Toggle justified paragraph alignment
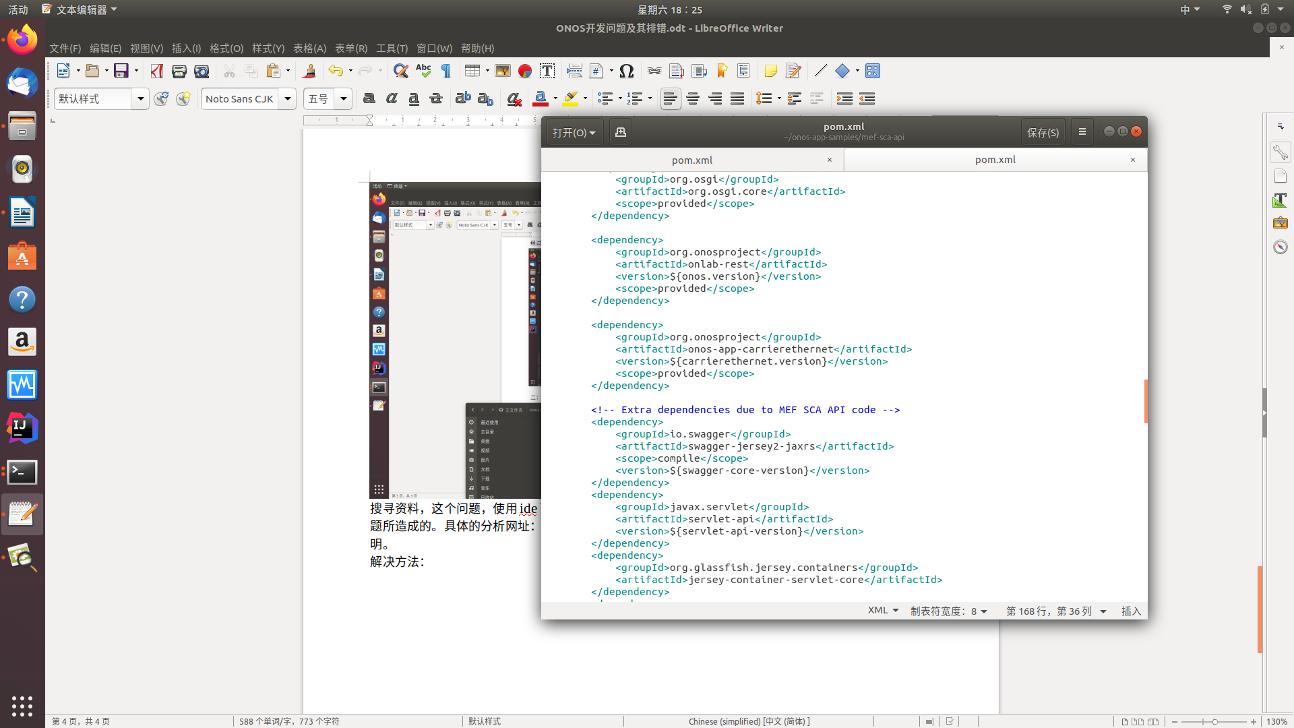The height and width of the screenshot is (728, 1294). [737, 98]
